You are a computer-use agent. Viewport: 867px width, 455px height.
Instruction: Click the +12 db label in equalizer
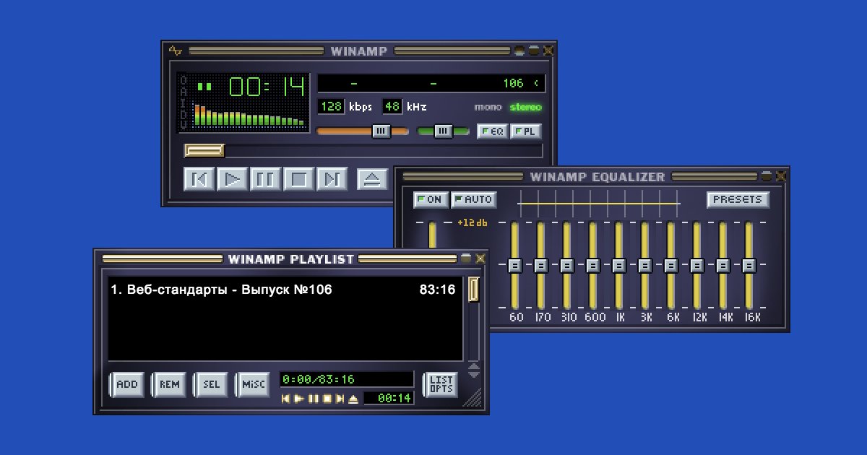pyautogui.click(x=473, y=222)
